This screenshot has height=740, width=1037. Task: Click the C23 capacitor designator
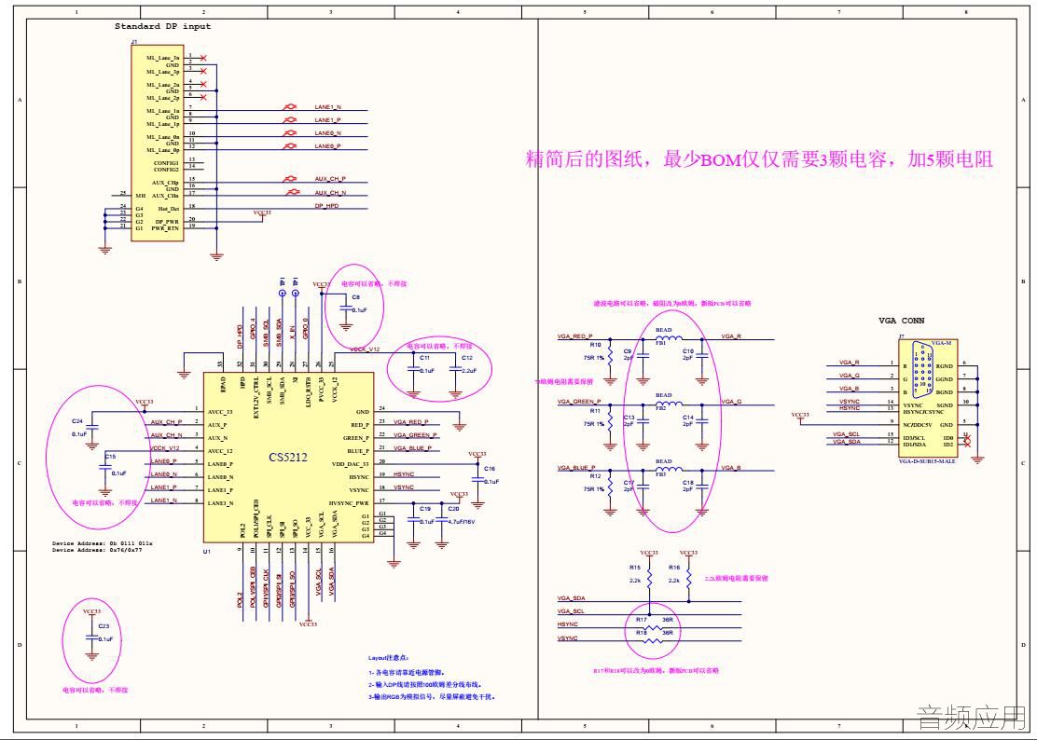[104, 625]
